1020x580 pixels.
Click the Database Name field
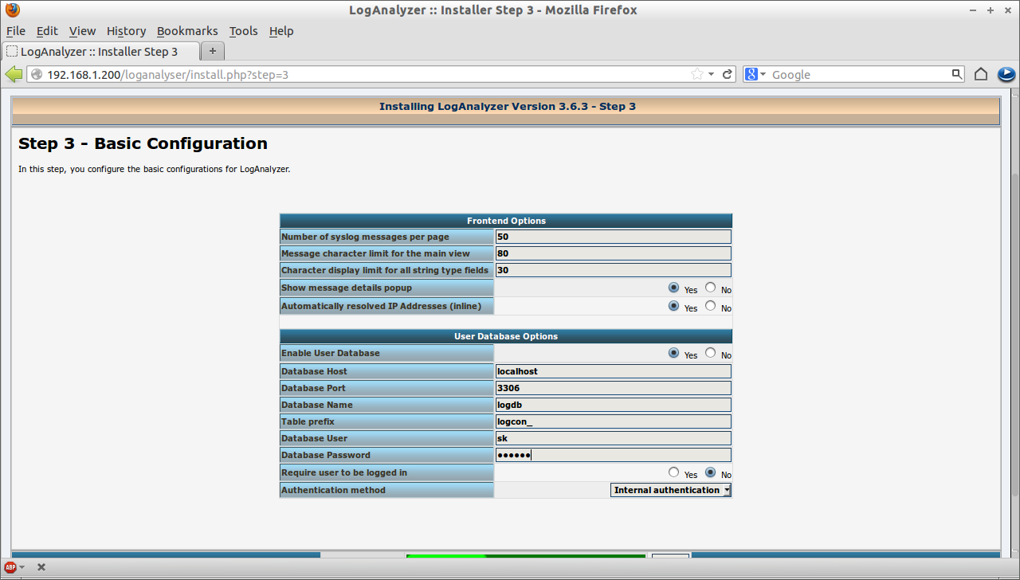(x=613, y=405)
